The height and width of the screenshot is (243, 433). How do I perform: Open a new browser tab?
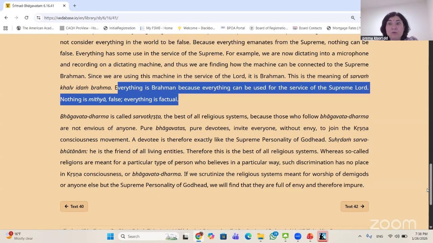[74, 5]
